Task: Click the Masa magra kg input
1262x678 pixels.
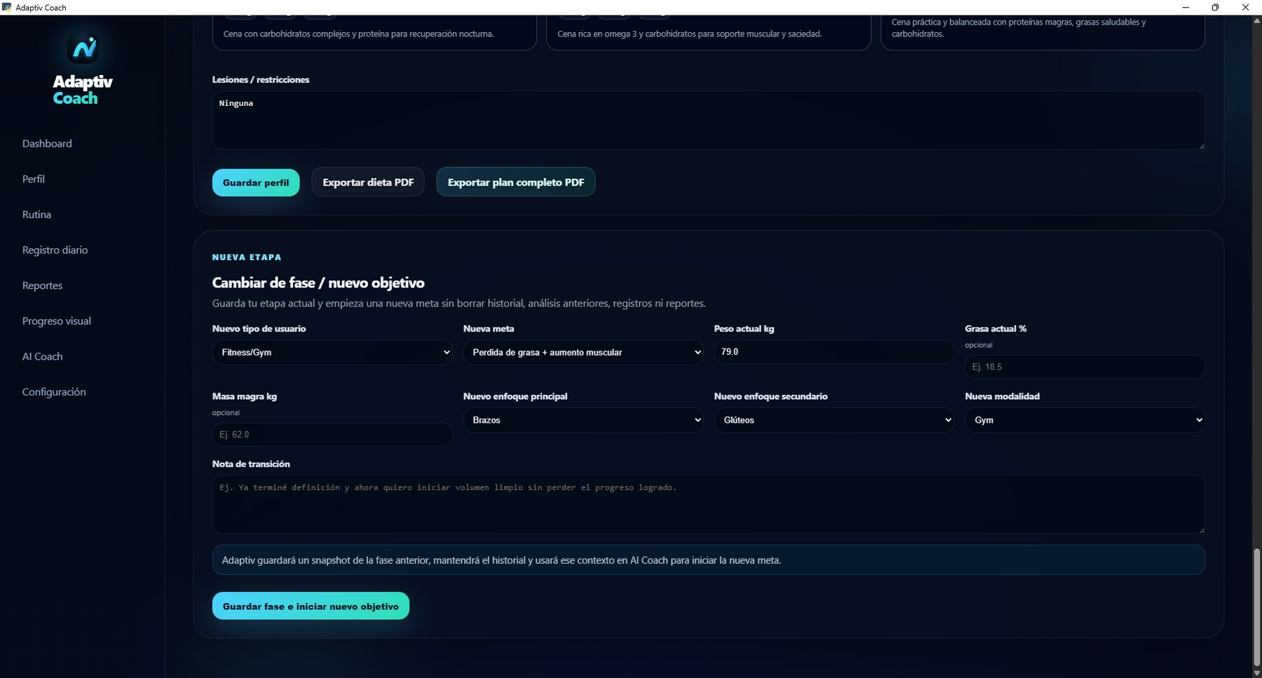Action: 332,435
